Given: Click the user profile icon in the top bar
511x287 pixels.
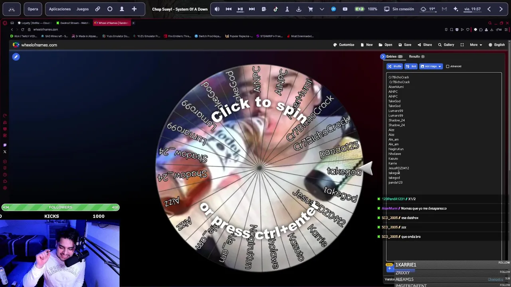Looking at the screenshot, I should tap(122, 9).
